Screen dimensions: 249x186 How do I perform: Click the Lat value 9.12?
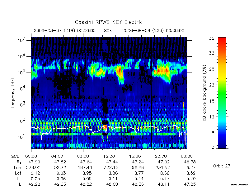(35, 173)
